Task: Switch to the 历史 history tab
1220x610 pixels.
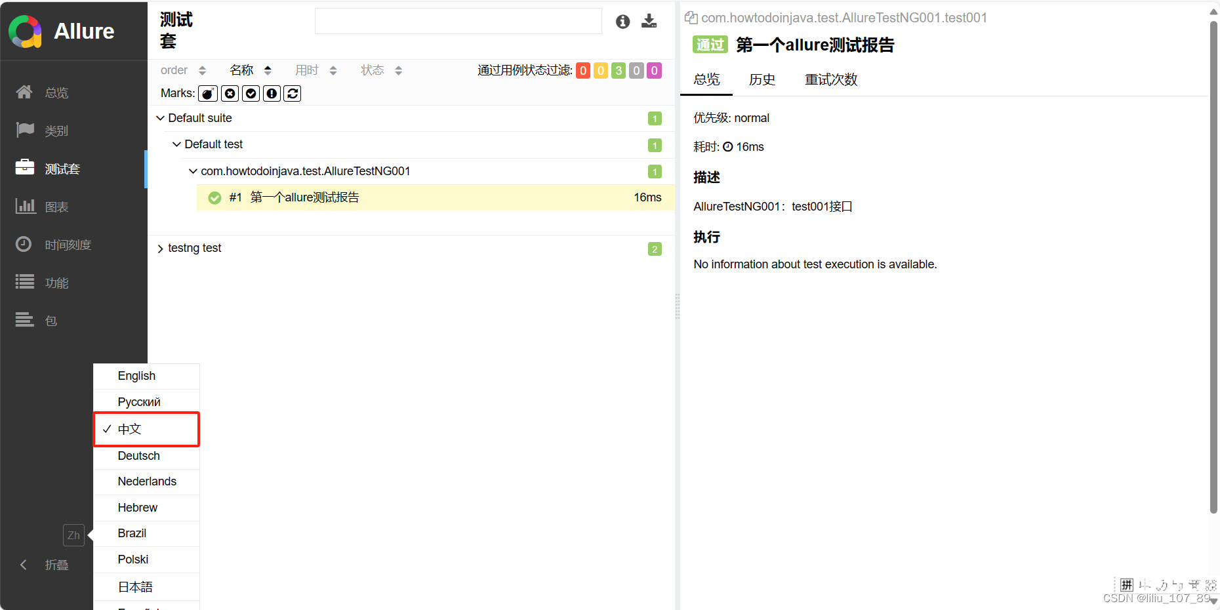Action: click(x=762, y=80)
